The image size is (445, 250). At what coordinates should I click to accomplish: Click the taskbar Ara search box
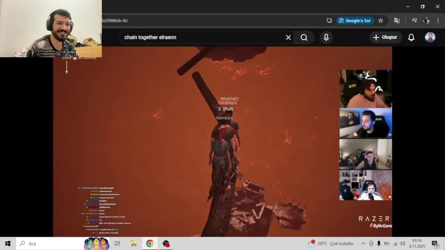coord(50,243)
